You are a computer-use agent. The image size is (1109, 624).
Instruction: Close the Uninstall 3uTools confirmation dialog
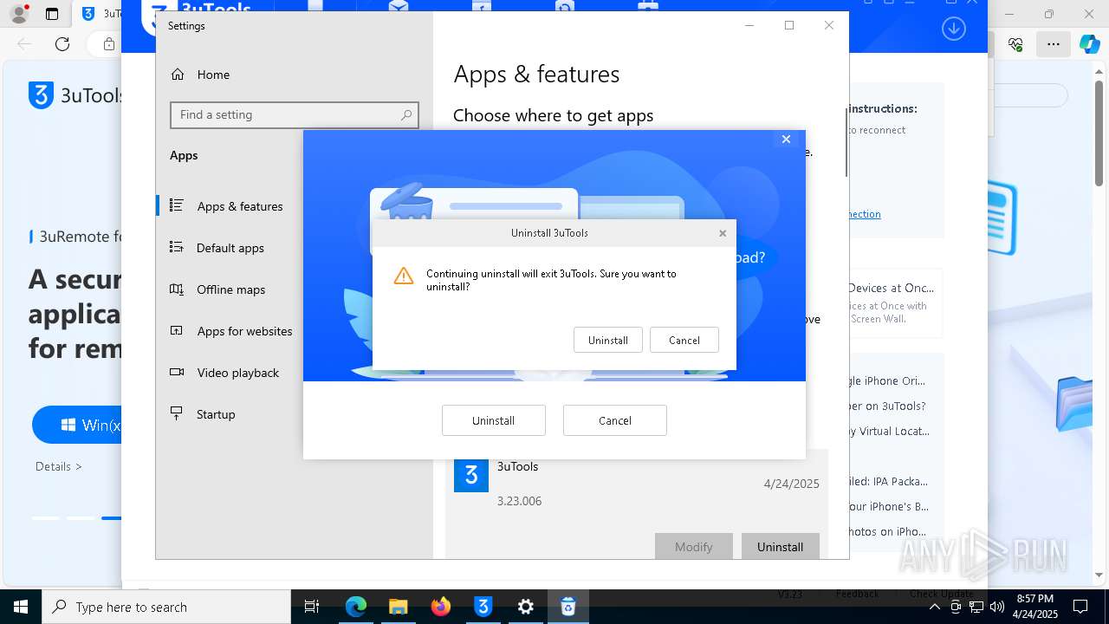tap(722, 233)
